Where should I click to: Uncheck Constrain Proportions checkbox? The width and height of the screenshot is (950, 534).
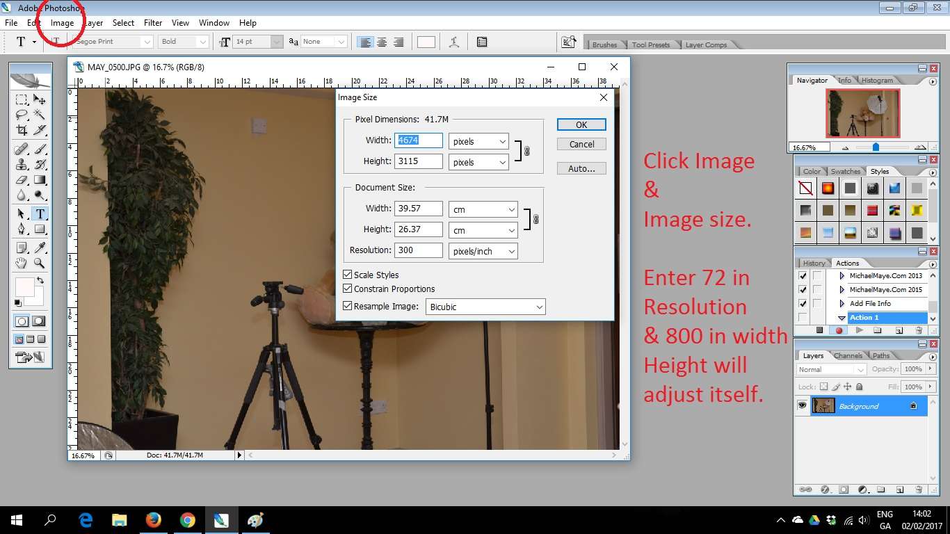click(x=348, y=289)
